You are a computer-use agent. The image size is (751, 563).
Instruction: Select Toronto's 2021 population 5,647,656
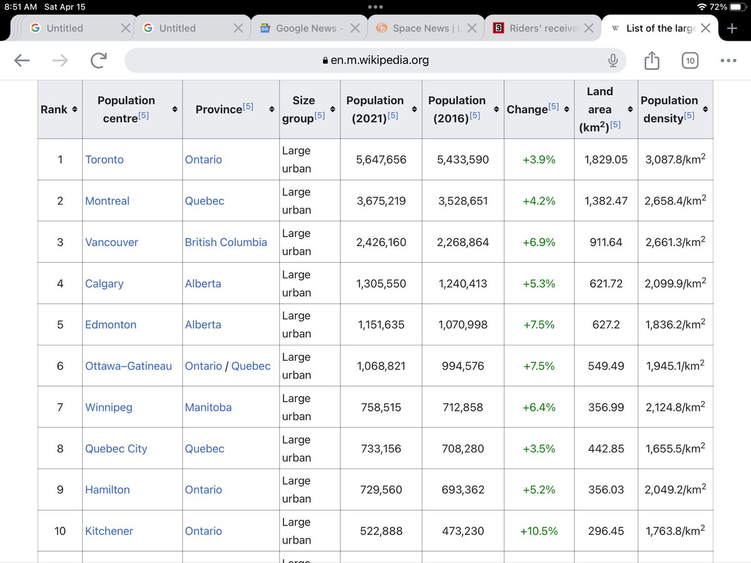(381, 160)
